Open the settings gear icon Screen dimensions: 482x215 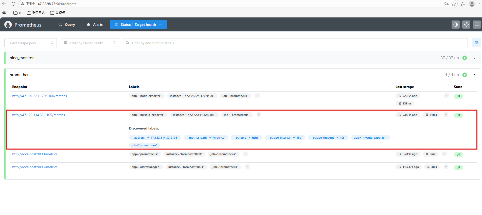[x=466, y=25]
